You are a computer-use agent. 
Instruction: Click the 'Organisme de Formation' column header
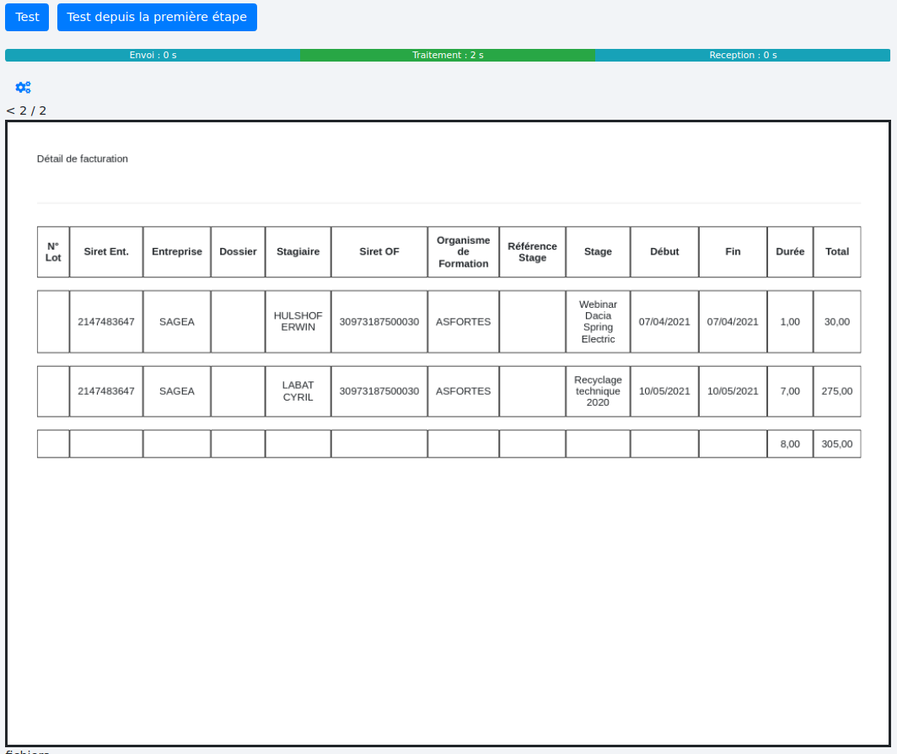click(x=463, y=251)
